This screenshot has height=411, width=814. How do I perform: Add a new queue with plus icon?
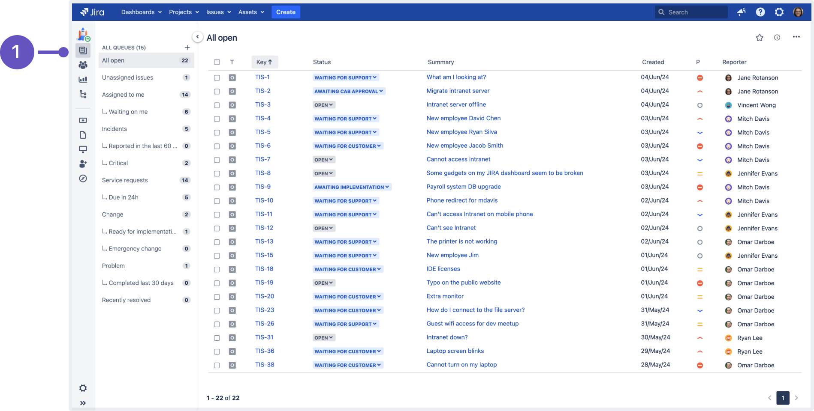187,48
